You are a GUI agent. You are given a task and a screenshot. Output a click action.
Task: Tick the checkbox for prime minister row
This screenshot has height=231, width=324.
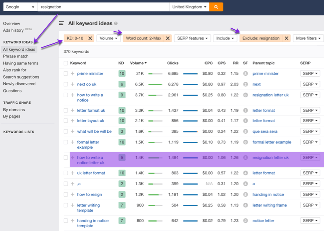[66, 73]
